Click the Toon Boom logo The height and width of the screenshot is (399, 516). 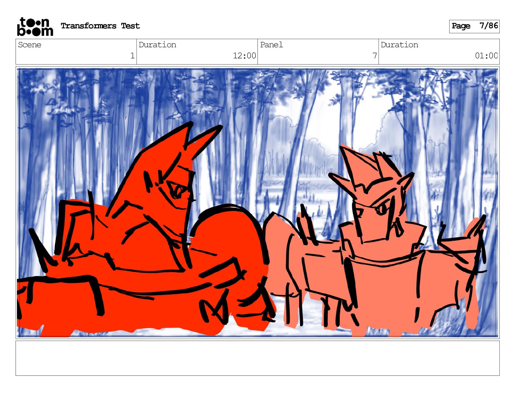pyautogui.click(x=35, y=26)
